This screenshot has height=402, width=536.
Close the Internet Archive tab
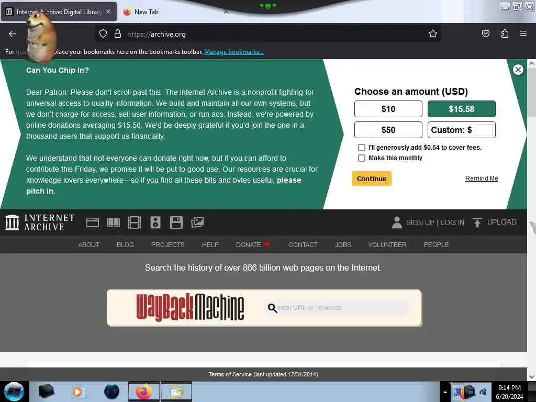(108, 12)
